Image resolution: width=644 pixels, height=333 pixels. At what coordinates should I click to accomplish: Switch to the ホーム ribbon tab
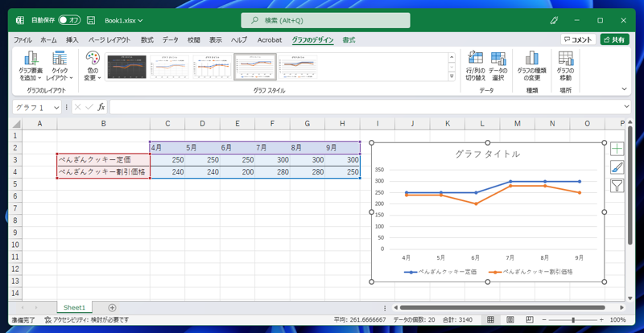[48, 40]
